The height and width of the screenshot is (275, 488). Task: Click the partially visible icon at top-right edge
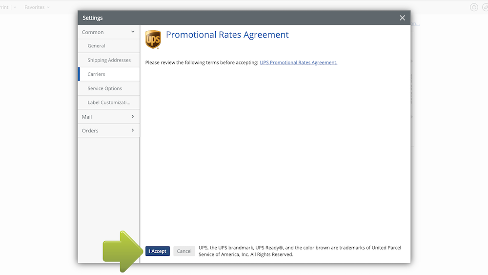(x=486, y=7)
